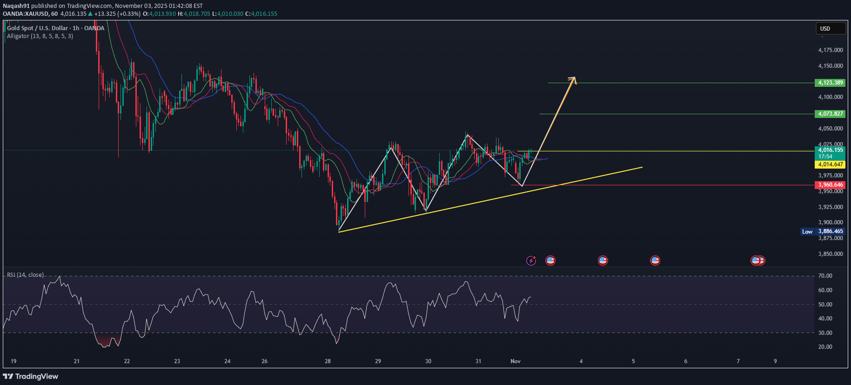Open the US flag event between dates 5 and 6
The height and width of the screenshot is (385, 851).
point(655,261)
